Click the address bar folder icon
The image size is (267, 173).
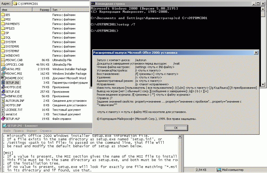click(15, 3)
